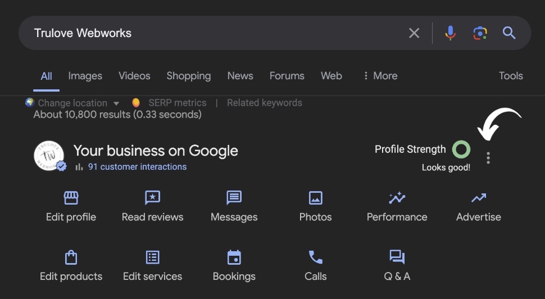Image resolution: width=545 pixels, height=299 pixels.
Task: Click the magnifying glass search icon
Action: coord(509,33)
